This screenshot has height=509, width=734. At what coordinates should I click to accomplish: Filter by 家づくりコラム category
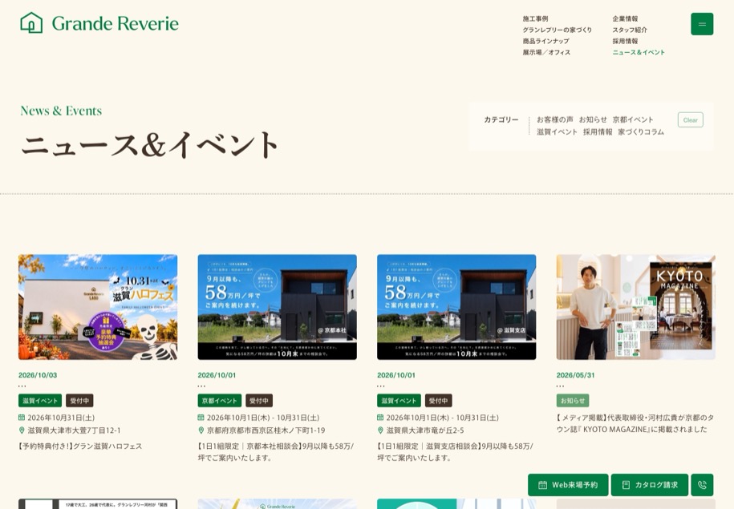[x=641, y=132]
